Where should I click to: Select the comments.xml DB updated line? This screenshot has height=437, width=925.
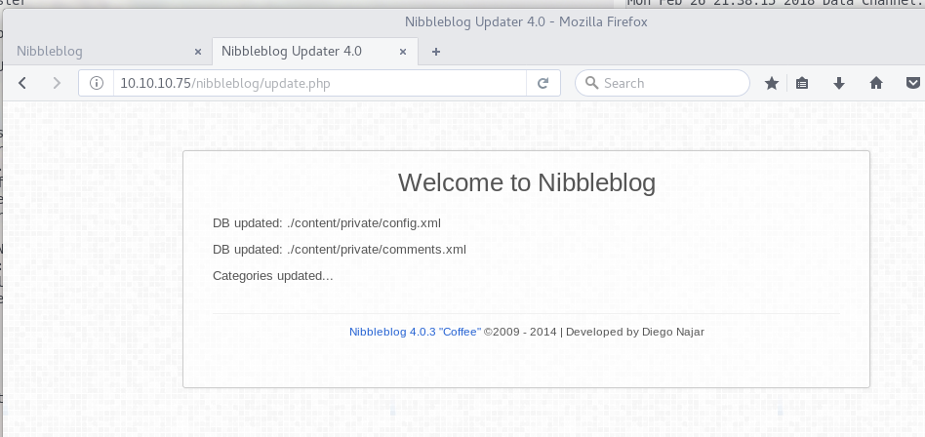coord(340,250)
